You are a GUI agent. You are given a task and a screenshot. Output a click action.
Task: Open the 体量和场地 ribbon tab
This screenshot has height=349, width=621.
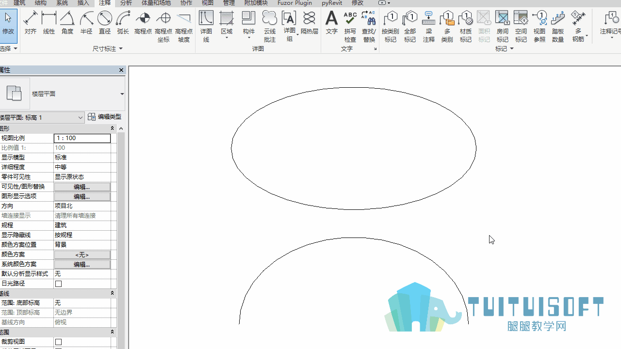pyautogui.click(x=156, y=3)
